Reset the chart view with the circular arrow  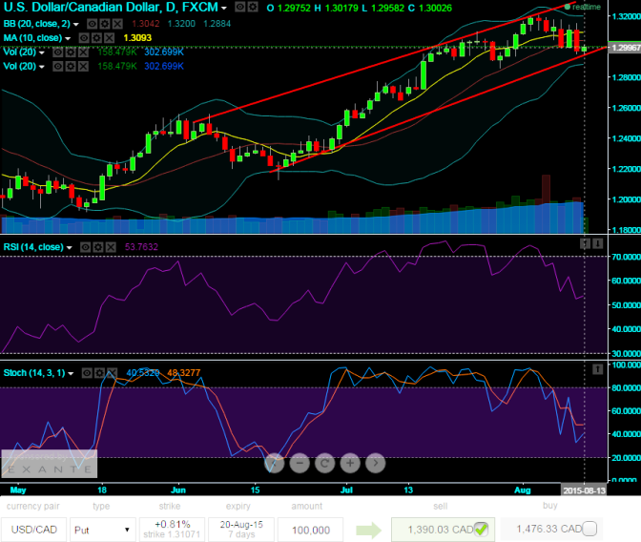pos(325,463)
